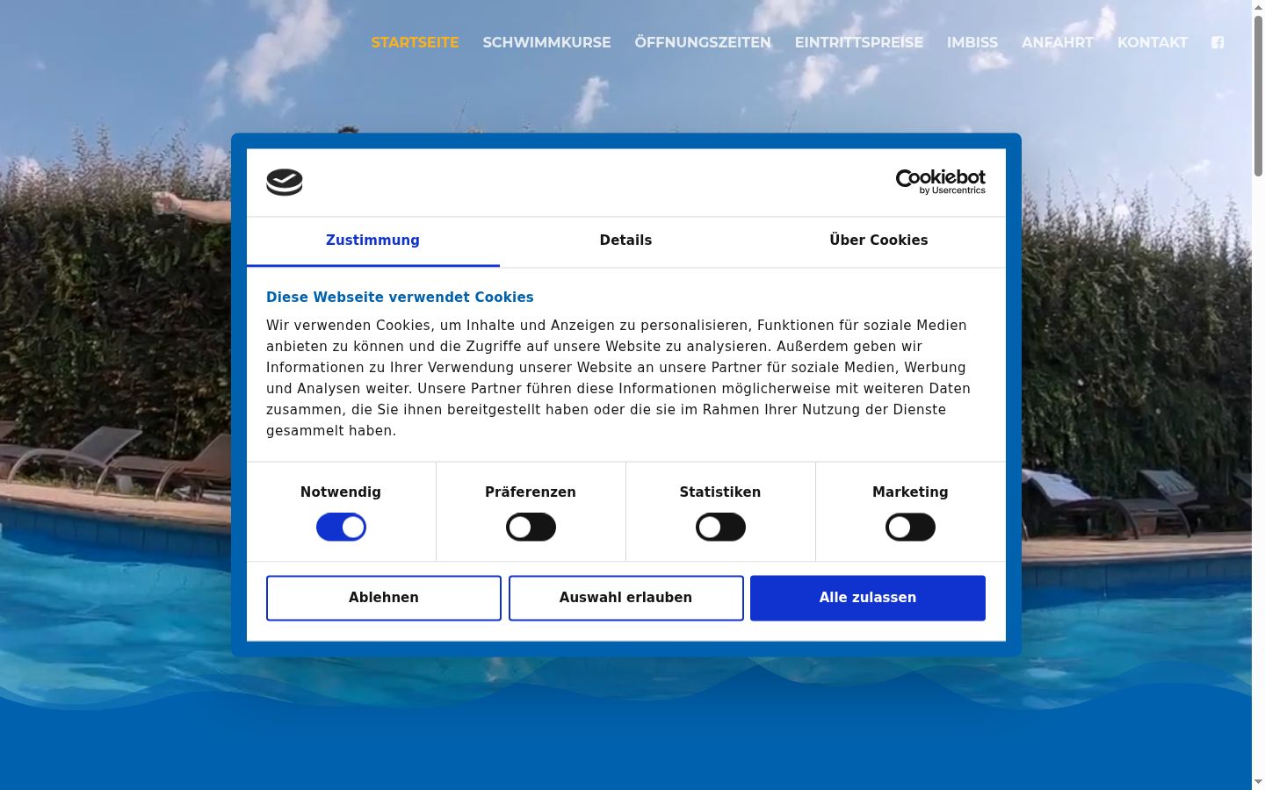Screen dimensions: 1265x790
Task: Open the Facebook icon link in the navigation
Action: coord(1218,42)
